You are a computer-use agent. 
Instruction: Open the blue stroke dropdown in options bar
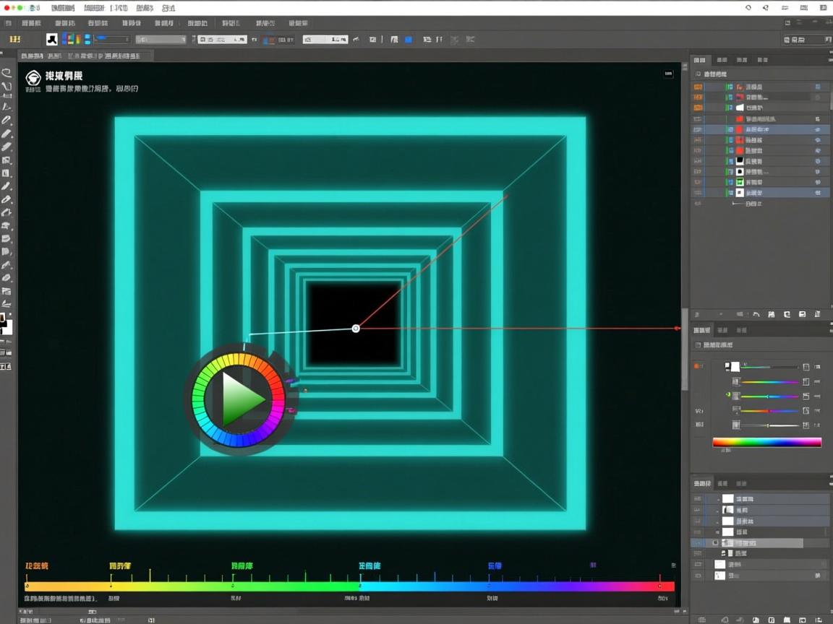112,40
